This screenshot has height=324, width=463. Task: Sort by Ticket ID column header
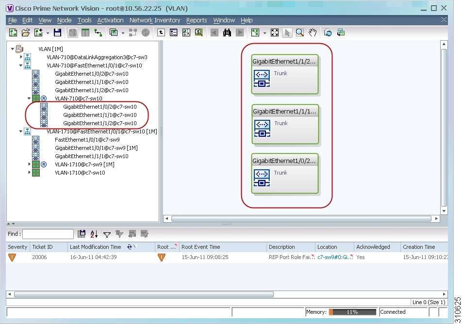pos(49,247)
